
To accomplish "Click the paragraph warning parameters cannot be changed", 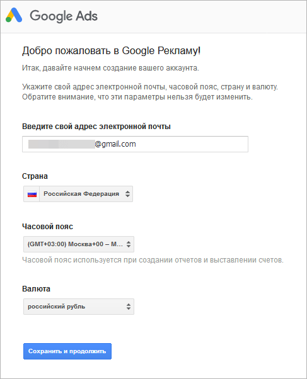I will tap(150, 92).
